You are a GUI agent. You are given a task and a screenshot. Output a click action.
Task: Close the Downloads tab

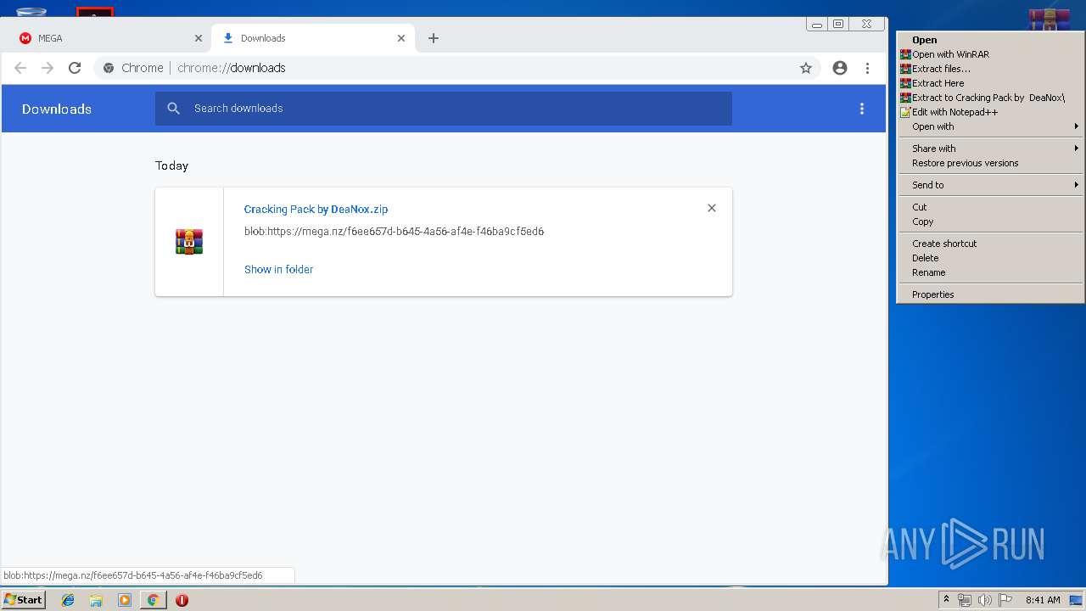(x=401, y=38)
